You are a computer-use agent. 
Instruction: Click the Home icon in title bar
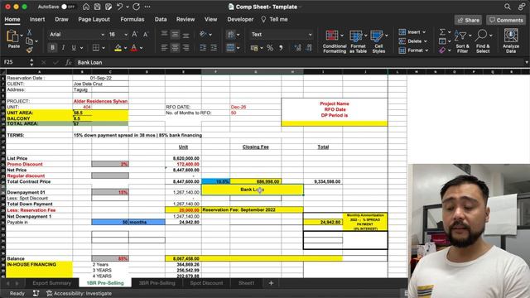86,7
